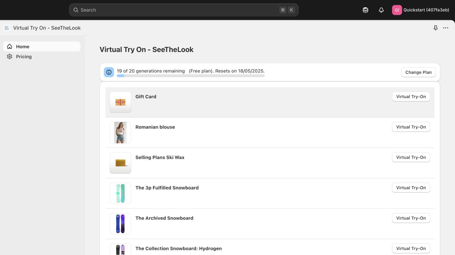Start Virtual Try-On for Selling Plans Ski Wax
This screenshot has height=255, width=455.
(x=411, y=157)
